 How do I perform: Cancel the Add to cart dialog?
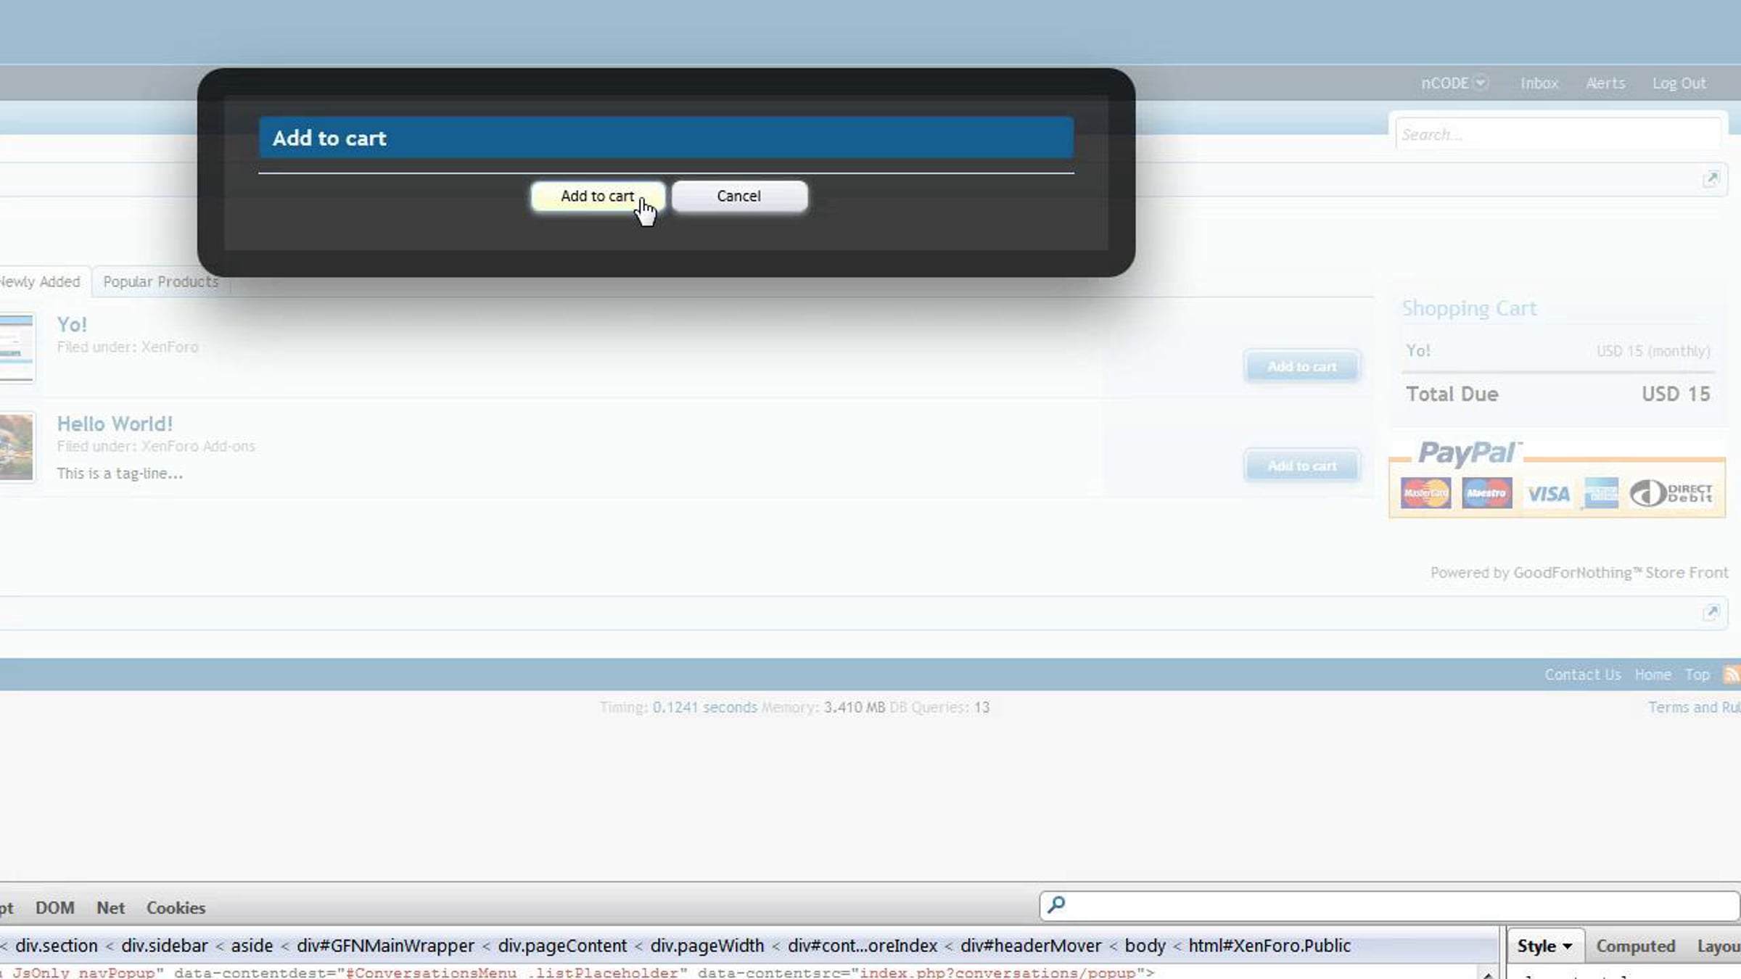pyautogui.click(x=738, y=197)
